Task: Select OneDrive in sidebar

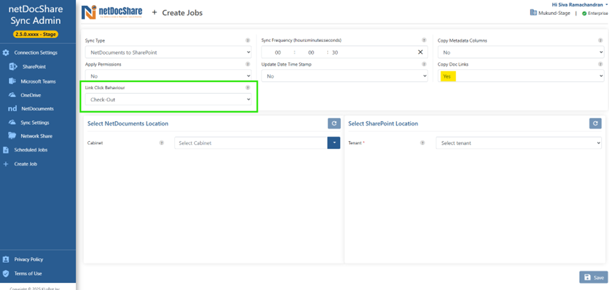Action: pyautogui.click(x=31, y=95)
